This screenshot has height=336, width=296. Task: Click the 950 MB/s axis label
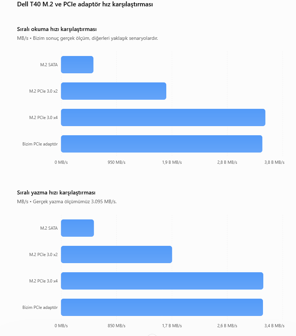tap(117, 162)
